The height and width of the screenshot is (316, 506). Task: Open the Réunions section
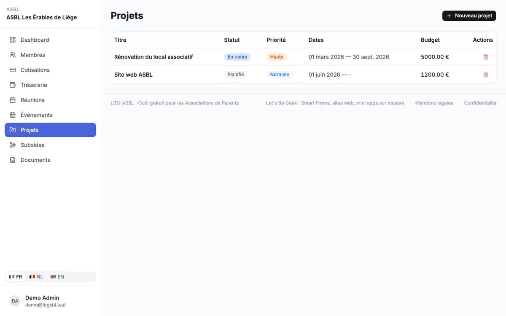click(50, 100)
